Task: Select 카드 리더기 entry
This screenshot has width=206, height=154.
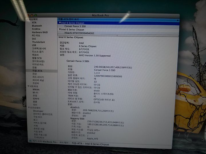Action: coord(38,77)
